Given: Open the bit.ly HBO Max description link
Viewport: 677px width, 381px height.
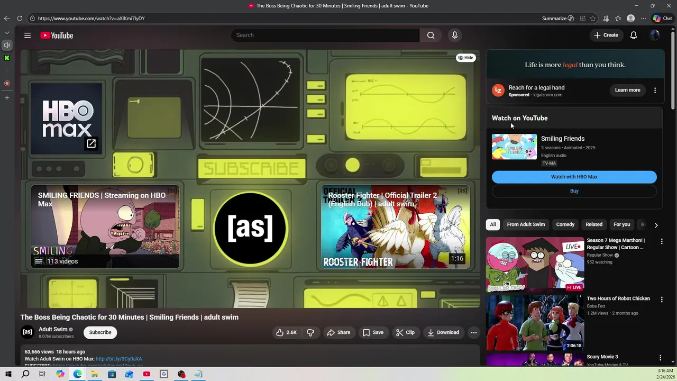Looking at the screenshot, I should [x=118, y=359].
